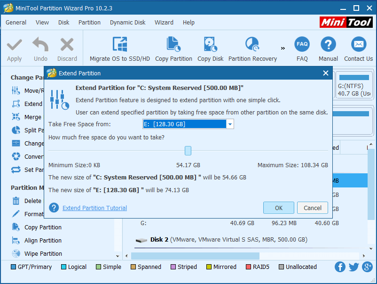The image size is (377, 284).
Task: Open the Extend Partition Tutorial link
Action: coord(94,207)
